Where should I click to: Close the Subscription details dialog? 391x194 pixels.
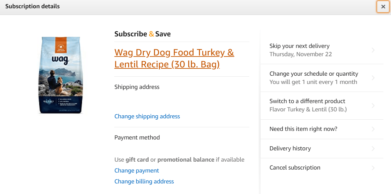(x=383, y=7)
